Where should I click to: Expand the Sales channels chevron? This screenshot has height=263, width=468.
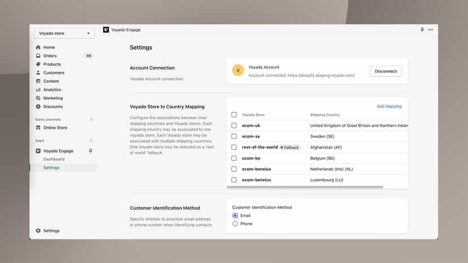(91, 119)
